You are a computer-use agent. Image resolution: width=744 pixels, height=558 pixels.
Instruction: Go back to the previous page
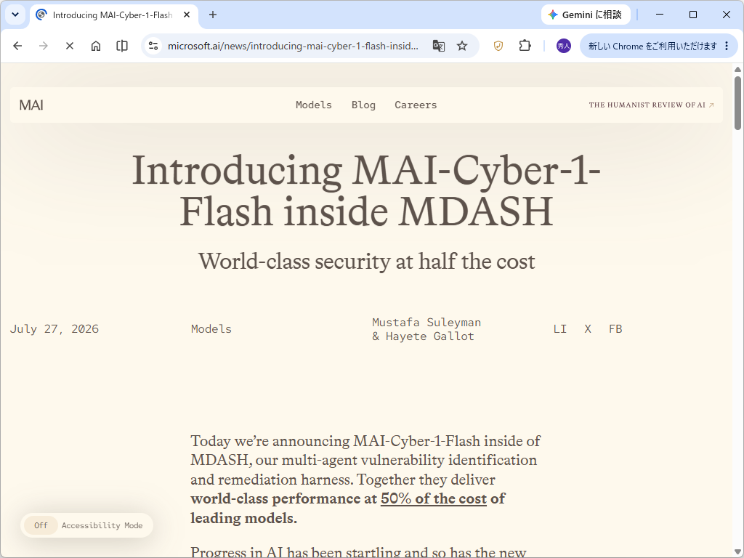pyautogui.click(x=17, y=46)
